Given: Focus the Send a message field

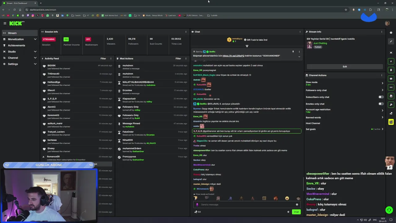Looking at the screenshot, I should coord(247,204).
